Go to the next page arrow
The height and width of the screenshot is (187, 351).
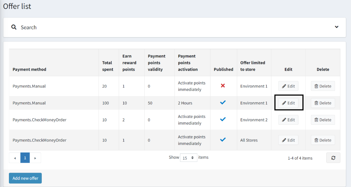pos(35,158)
